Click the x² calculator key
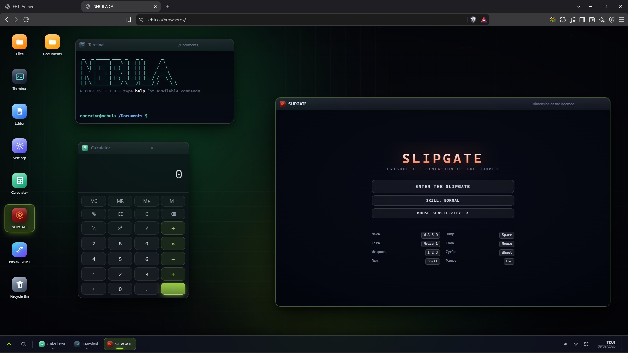The height and width of the screenshot is (353, 628). pyautogui.click(x=120, y=228)
